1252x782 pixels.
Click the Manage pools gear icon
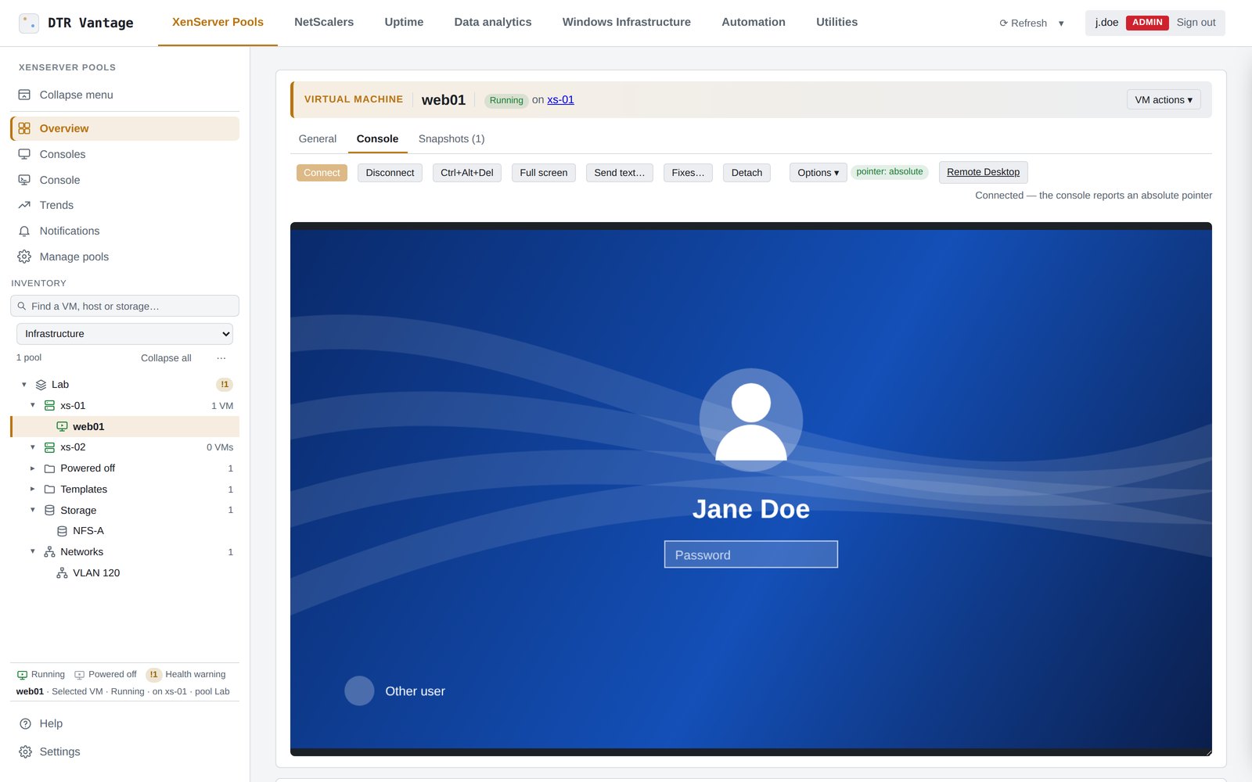click(24, 256)
